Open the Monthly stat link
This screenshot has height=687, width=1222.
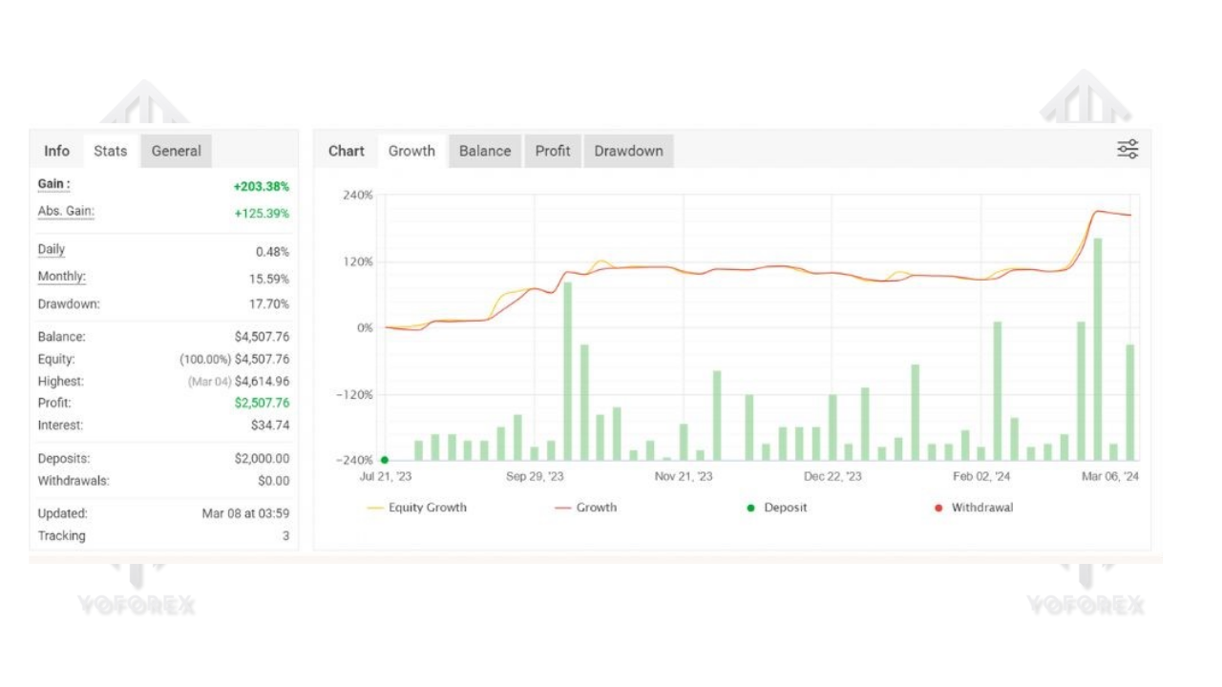point(61,276)
